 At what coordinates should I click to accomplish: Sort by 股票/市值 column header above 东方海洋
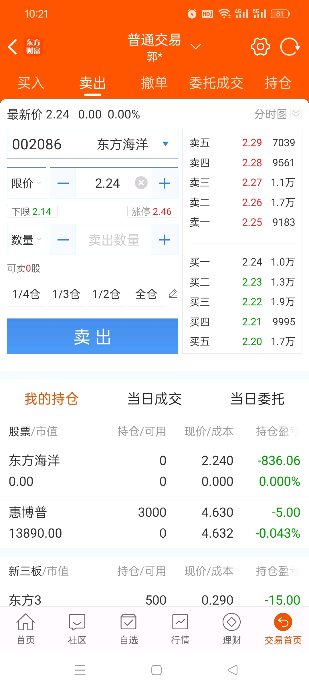pos(33,431)
